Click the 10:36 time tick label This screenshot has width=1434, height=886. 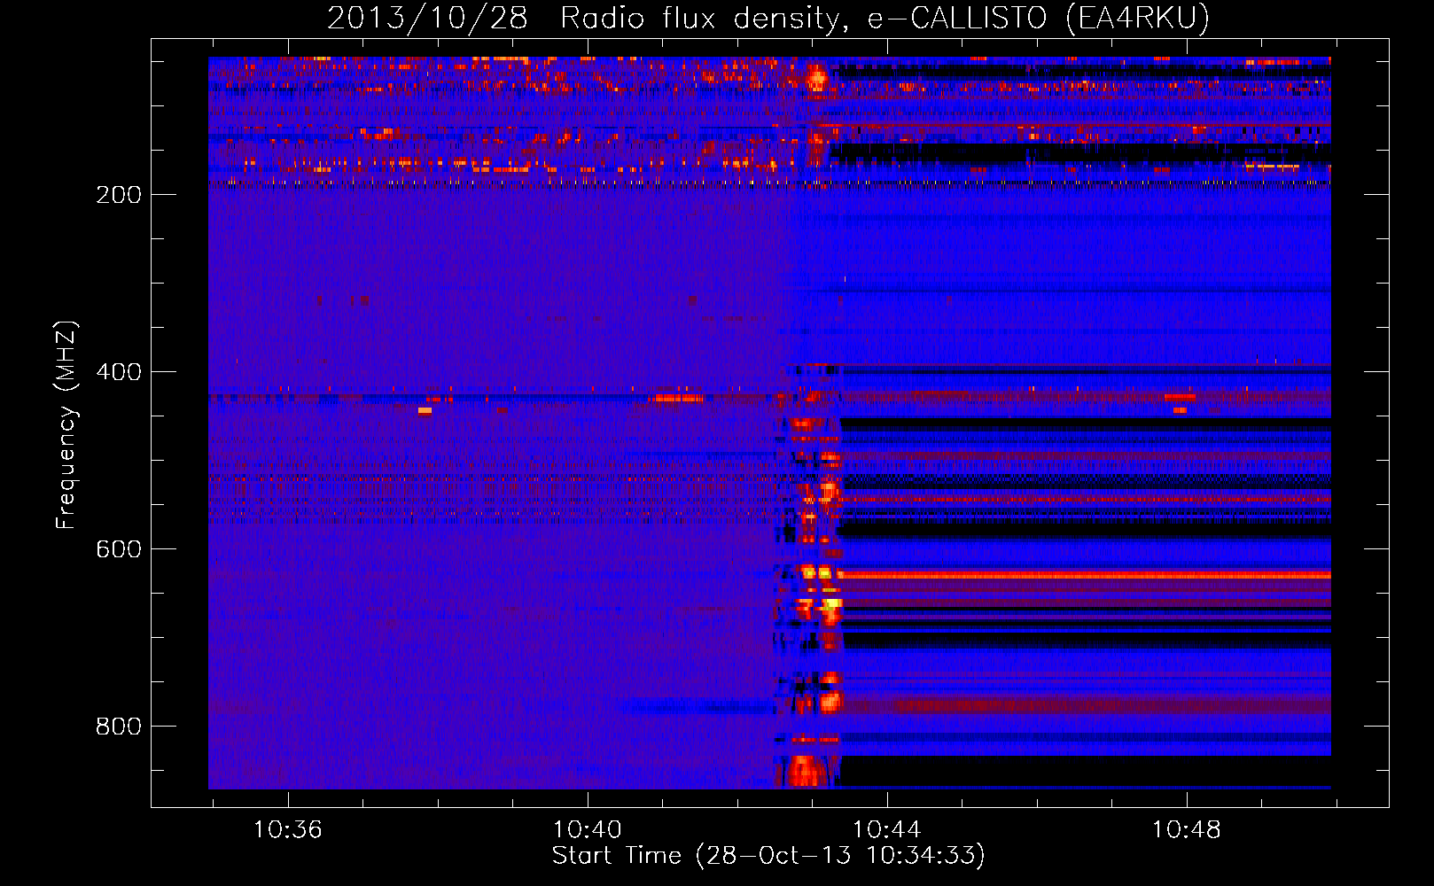288,830
